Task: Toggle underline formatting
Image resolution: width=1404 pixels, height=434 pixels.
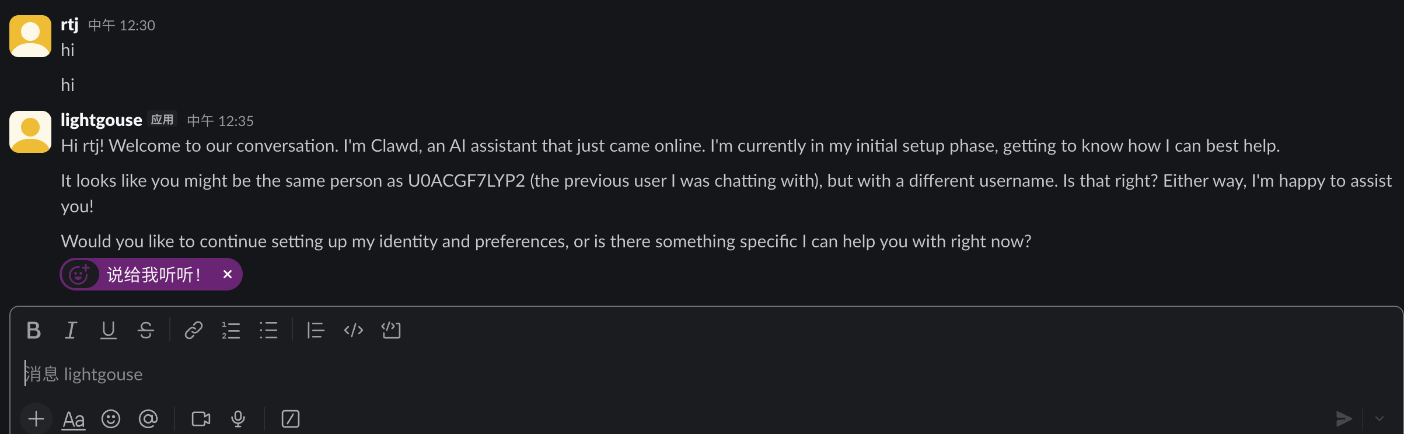Action: pos(108,330)
